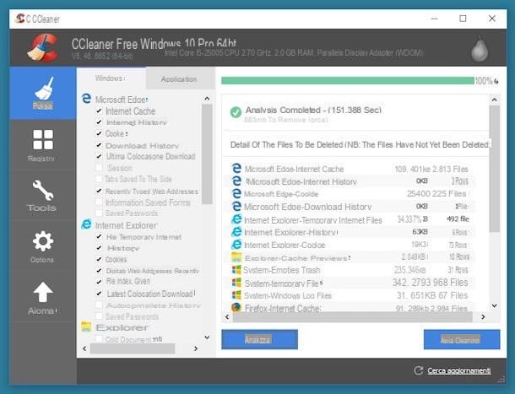This screenshot has width=515, height=394.
Task: Click checklist horizontal scroll right arrow
Action: point(196,348)
